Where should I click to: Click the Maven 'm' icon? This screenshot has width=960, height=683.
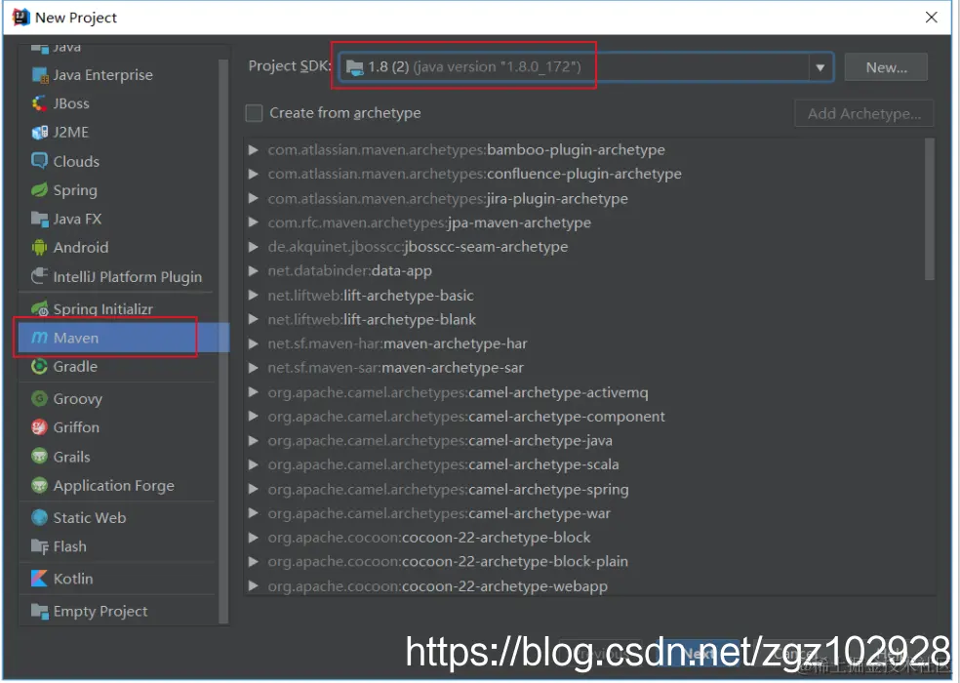pyautogui.click(x=40, y=338)
